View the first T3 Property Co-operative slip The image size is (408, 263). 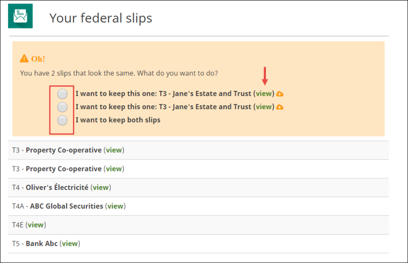tap(114, 150)
